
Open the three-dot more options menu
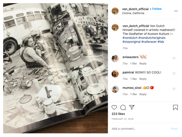[176, 11]
